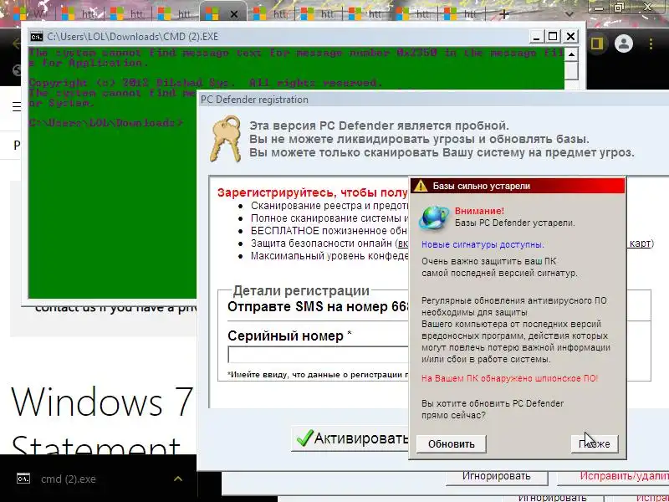Click the red Внимание! text
The height and width of the screenshot is (502, 669).
pyautogui.click(x=479, y=211)
